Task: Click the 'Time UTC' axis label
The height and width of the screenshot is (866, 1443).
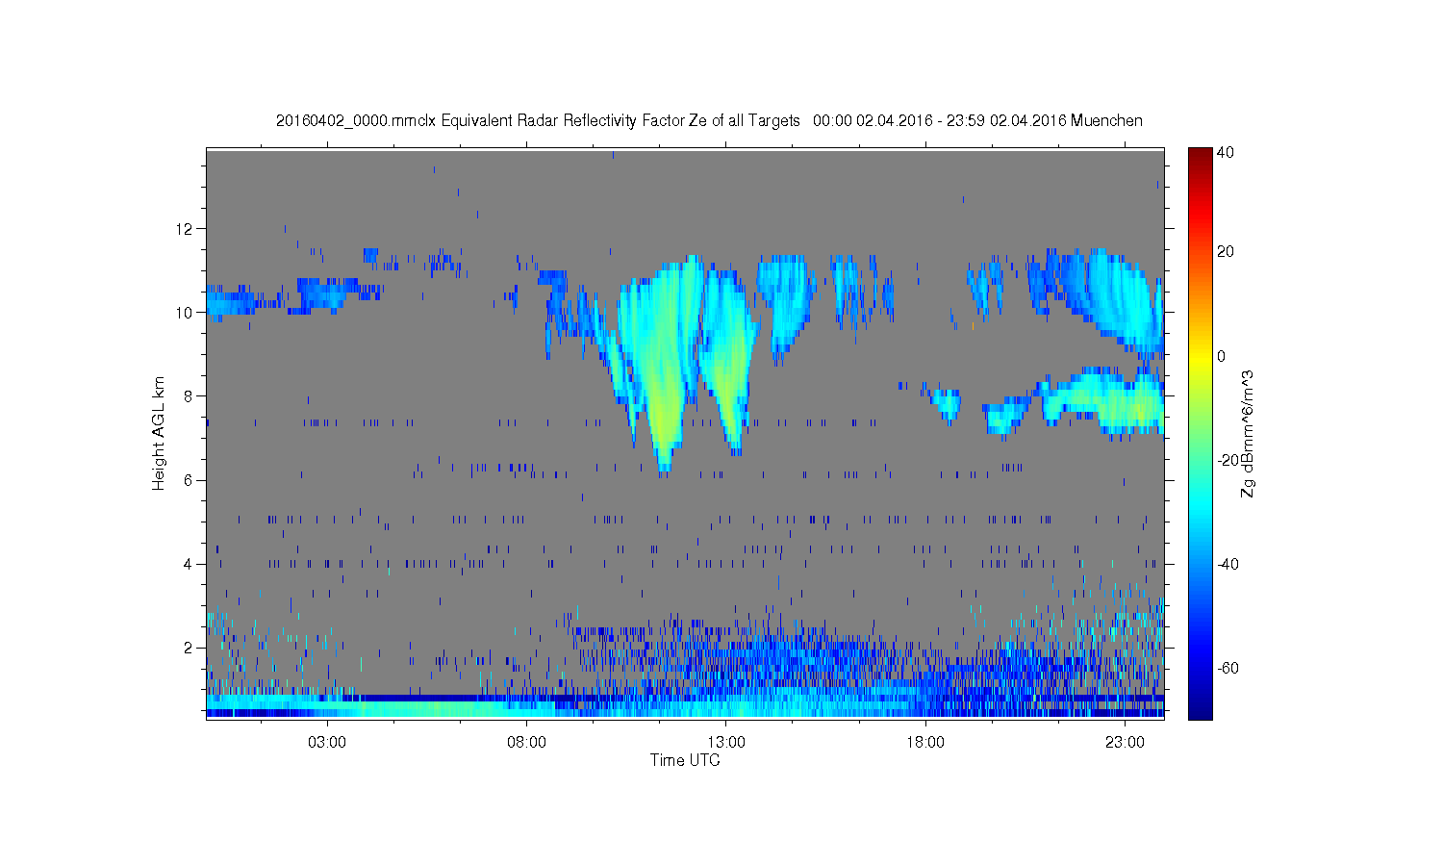Action: point(685,760)
